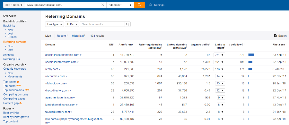
Task: Open the specializedfortworth.com domain link
Action: coord(61,62)
